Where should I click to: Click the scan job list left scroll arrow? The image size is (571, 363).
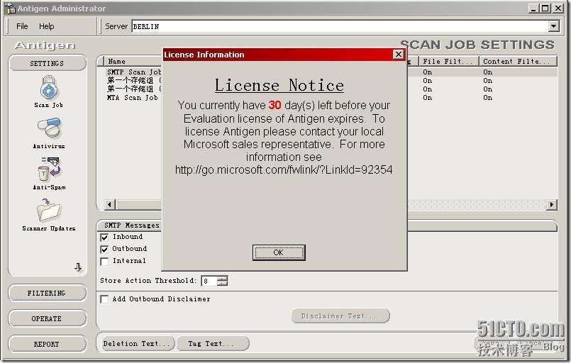(109, 205)
